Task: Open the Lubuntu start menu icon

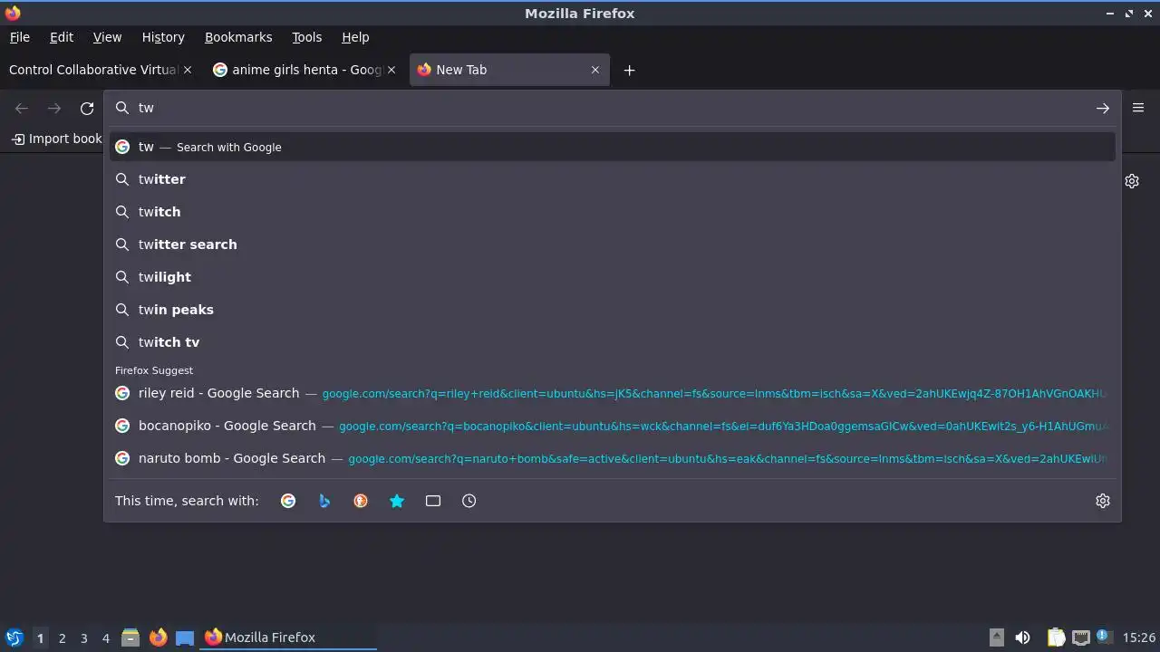Action: (x=14, y=638)
